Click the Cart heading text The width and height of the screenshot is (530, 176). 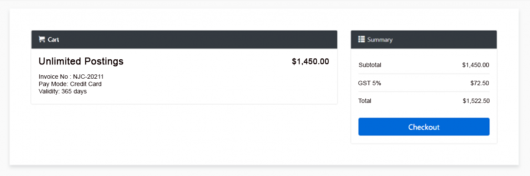coord(54,39)
